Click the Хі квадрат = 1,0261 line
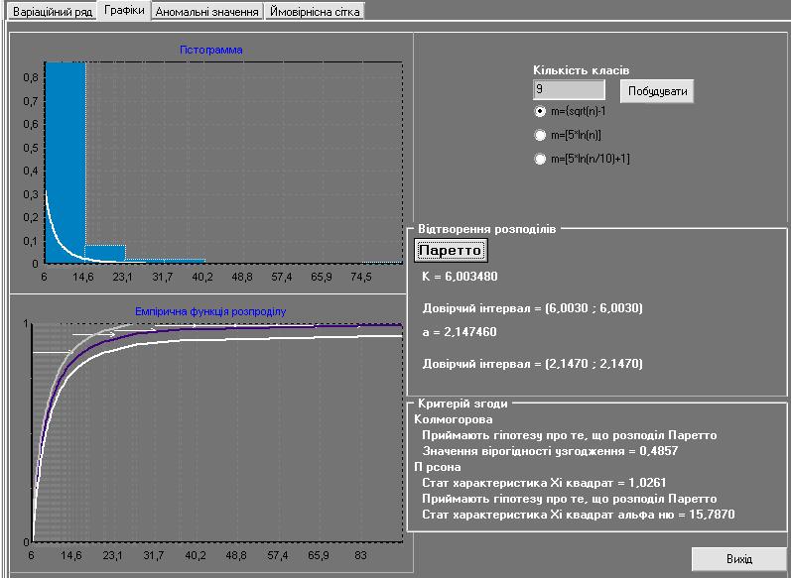The width and height of the screenshot is (791, 578). (544, 483)
